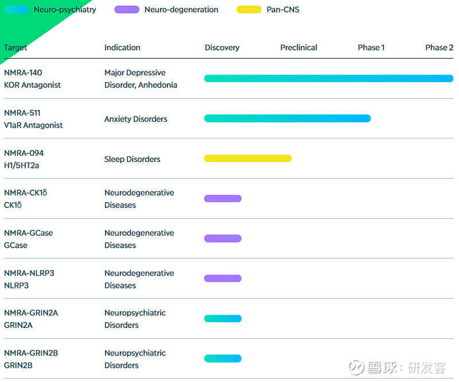Screen dimensions: 459x382
Task: Click the NMRA-GRIN2B progress bar
Action: [x=223, y=359]
